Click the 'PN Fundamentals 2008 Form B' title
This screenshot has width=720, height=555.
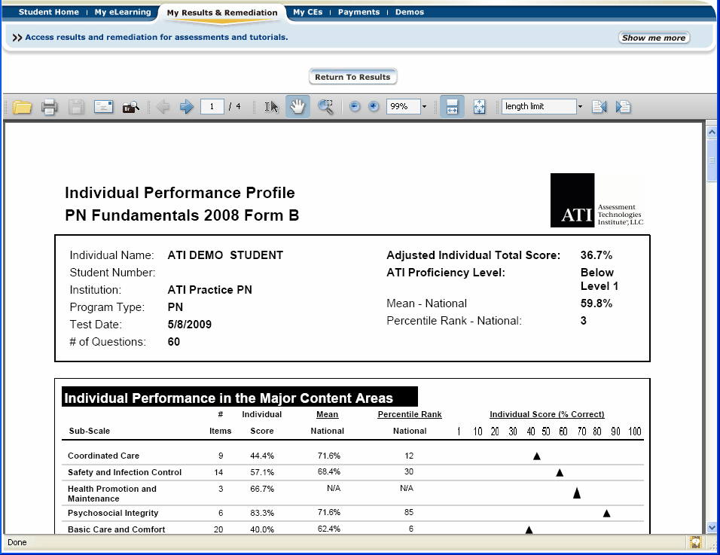click(x=182, y=215)
